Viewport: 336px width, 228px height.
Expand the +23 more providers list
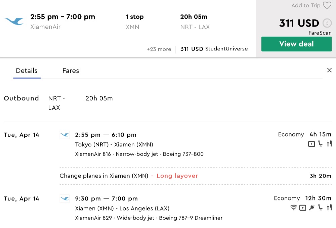pos(159,49)
